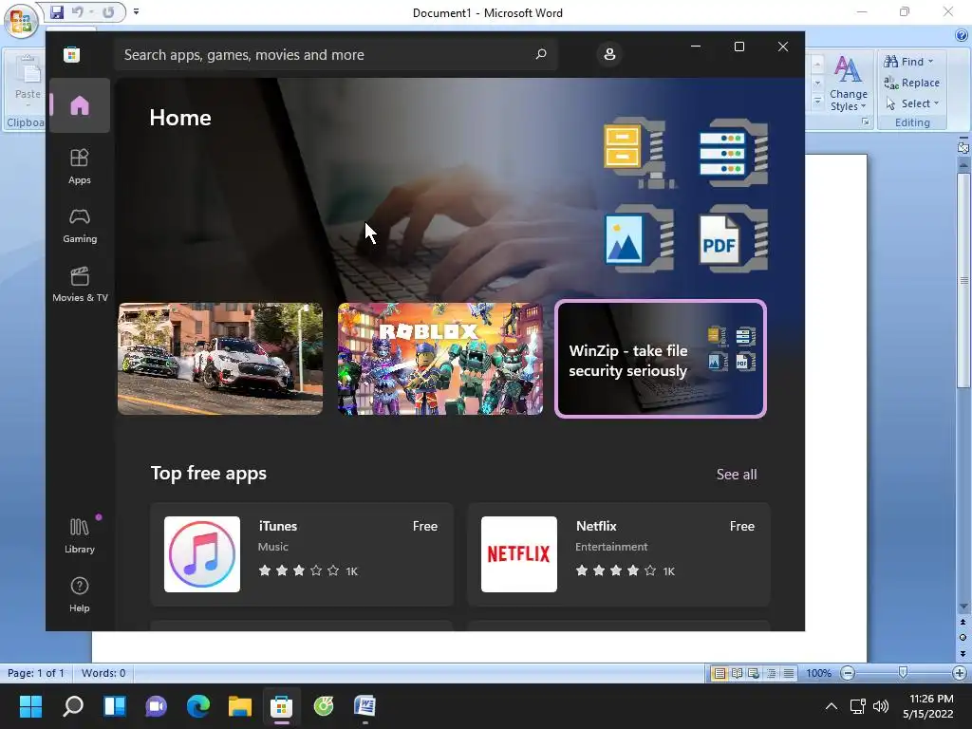The height and width of the screenshot is (729, 972).
Task: Open the Store Library
Action: [80, 535]
